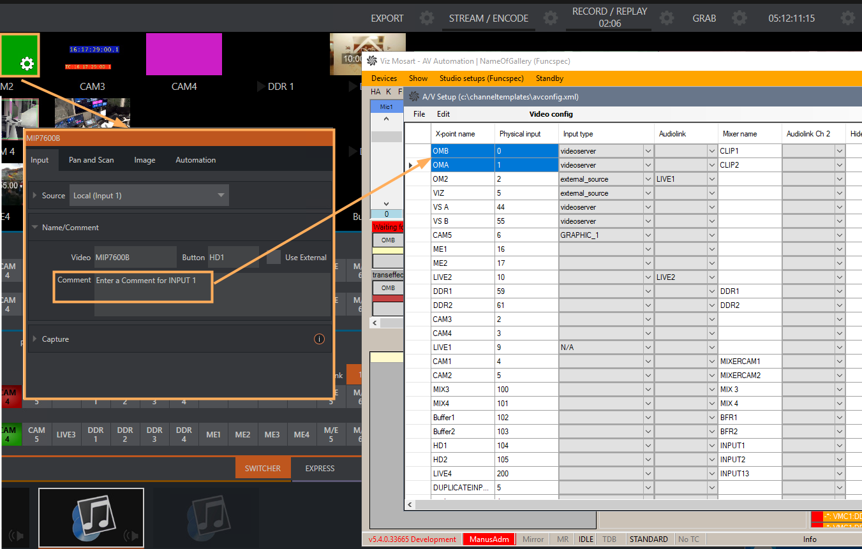Collapse the Name/Comment section
This screenshot has width=862, height=549.
[35, 227]
